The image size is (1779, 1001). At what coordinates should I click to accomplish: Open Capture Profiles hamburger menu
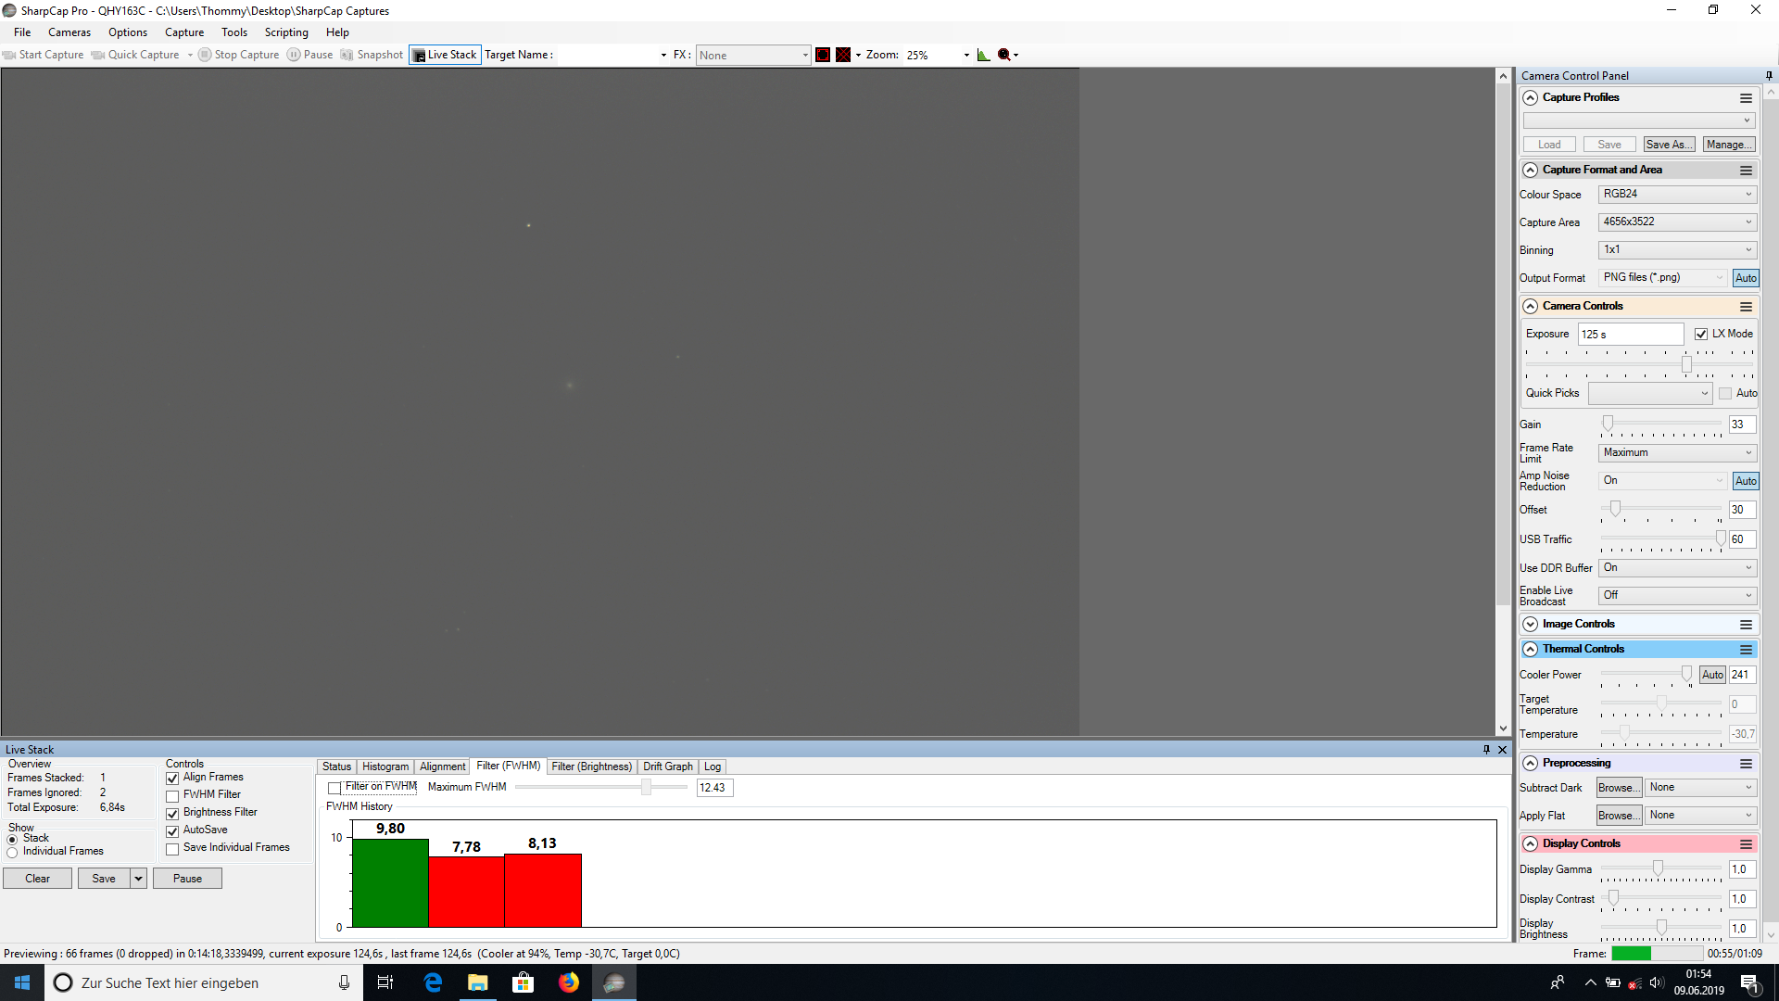click(1746, 97)
